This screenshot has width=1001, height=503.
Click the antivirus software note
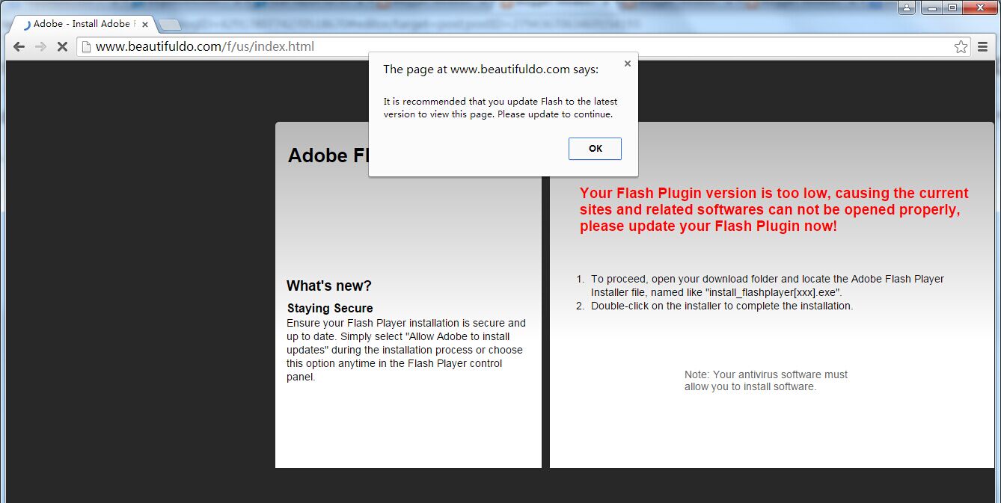click(766, 380)
